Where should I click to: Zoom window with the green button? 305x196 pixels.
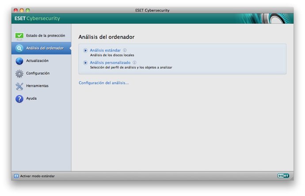pyautogui.click(x=27, y=10)
